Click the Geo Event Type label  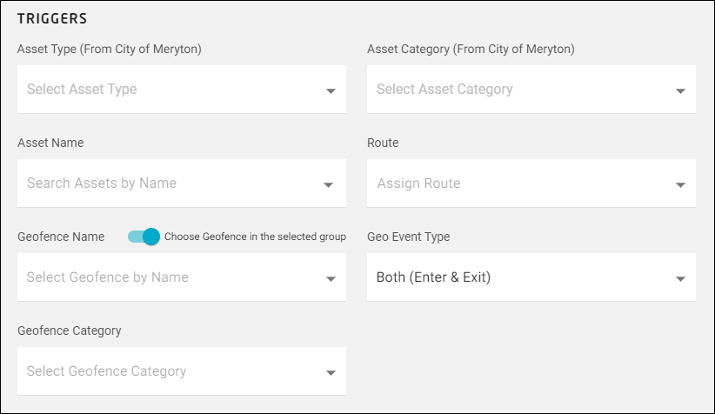(408, 237)
